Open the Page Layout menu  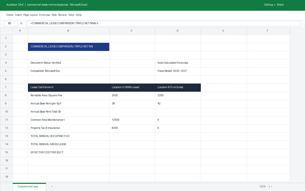[30, 15]
